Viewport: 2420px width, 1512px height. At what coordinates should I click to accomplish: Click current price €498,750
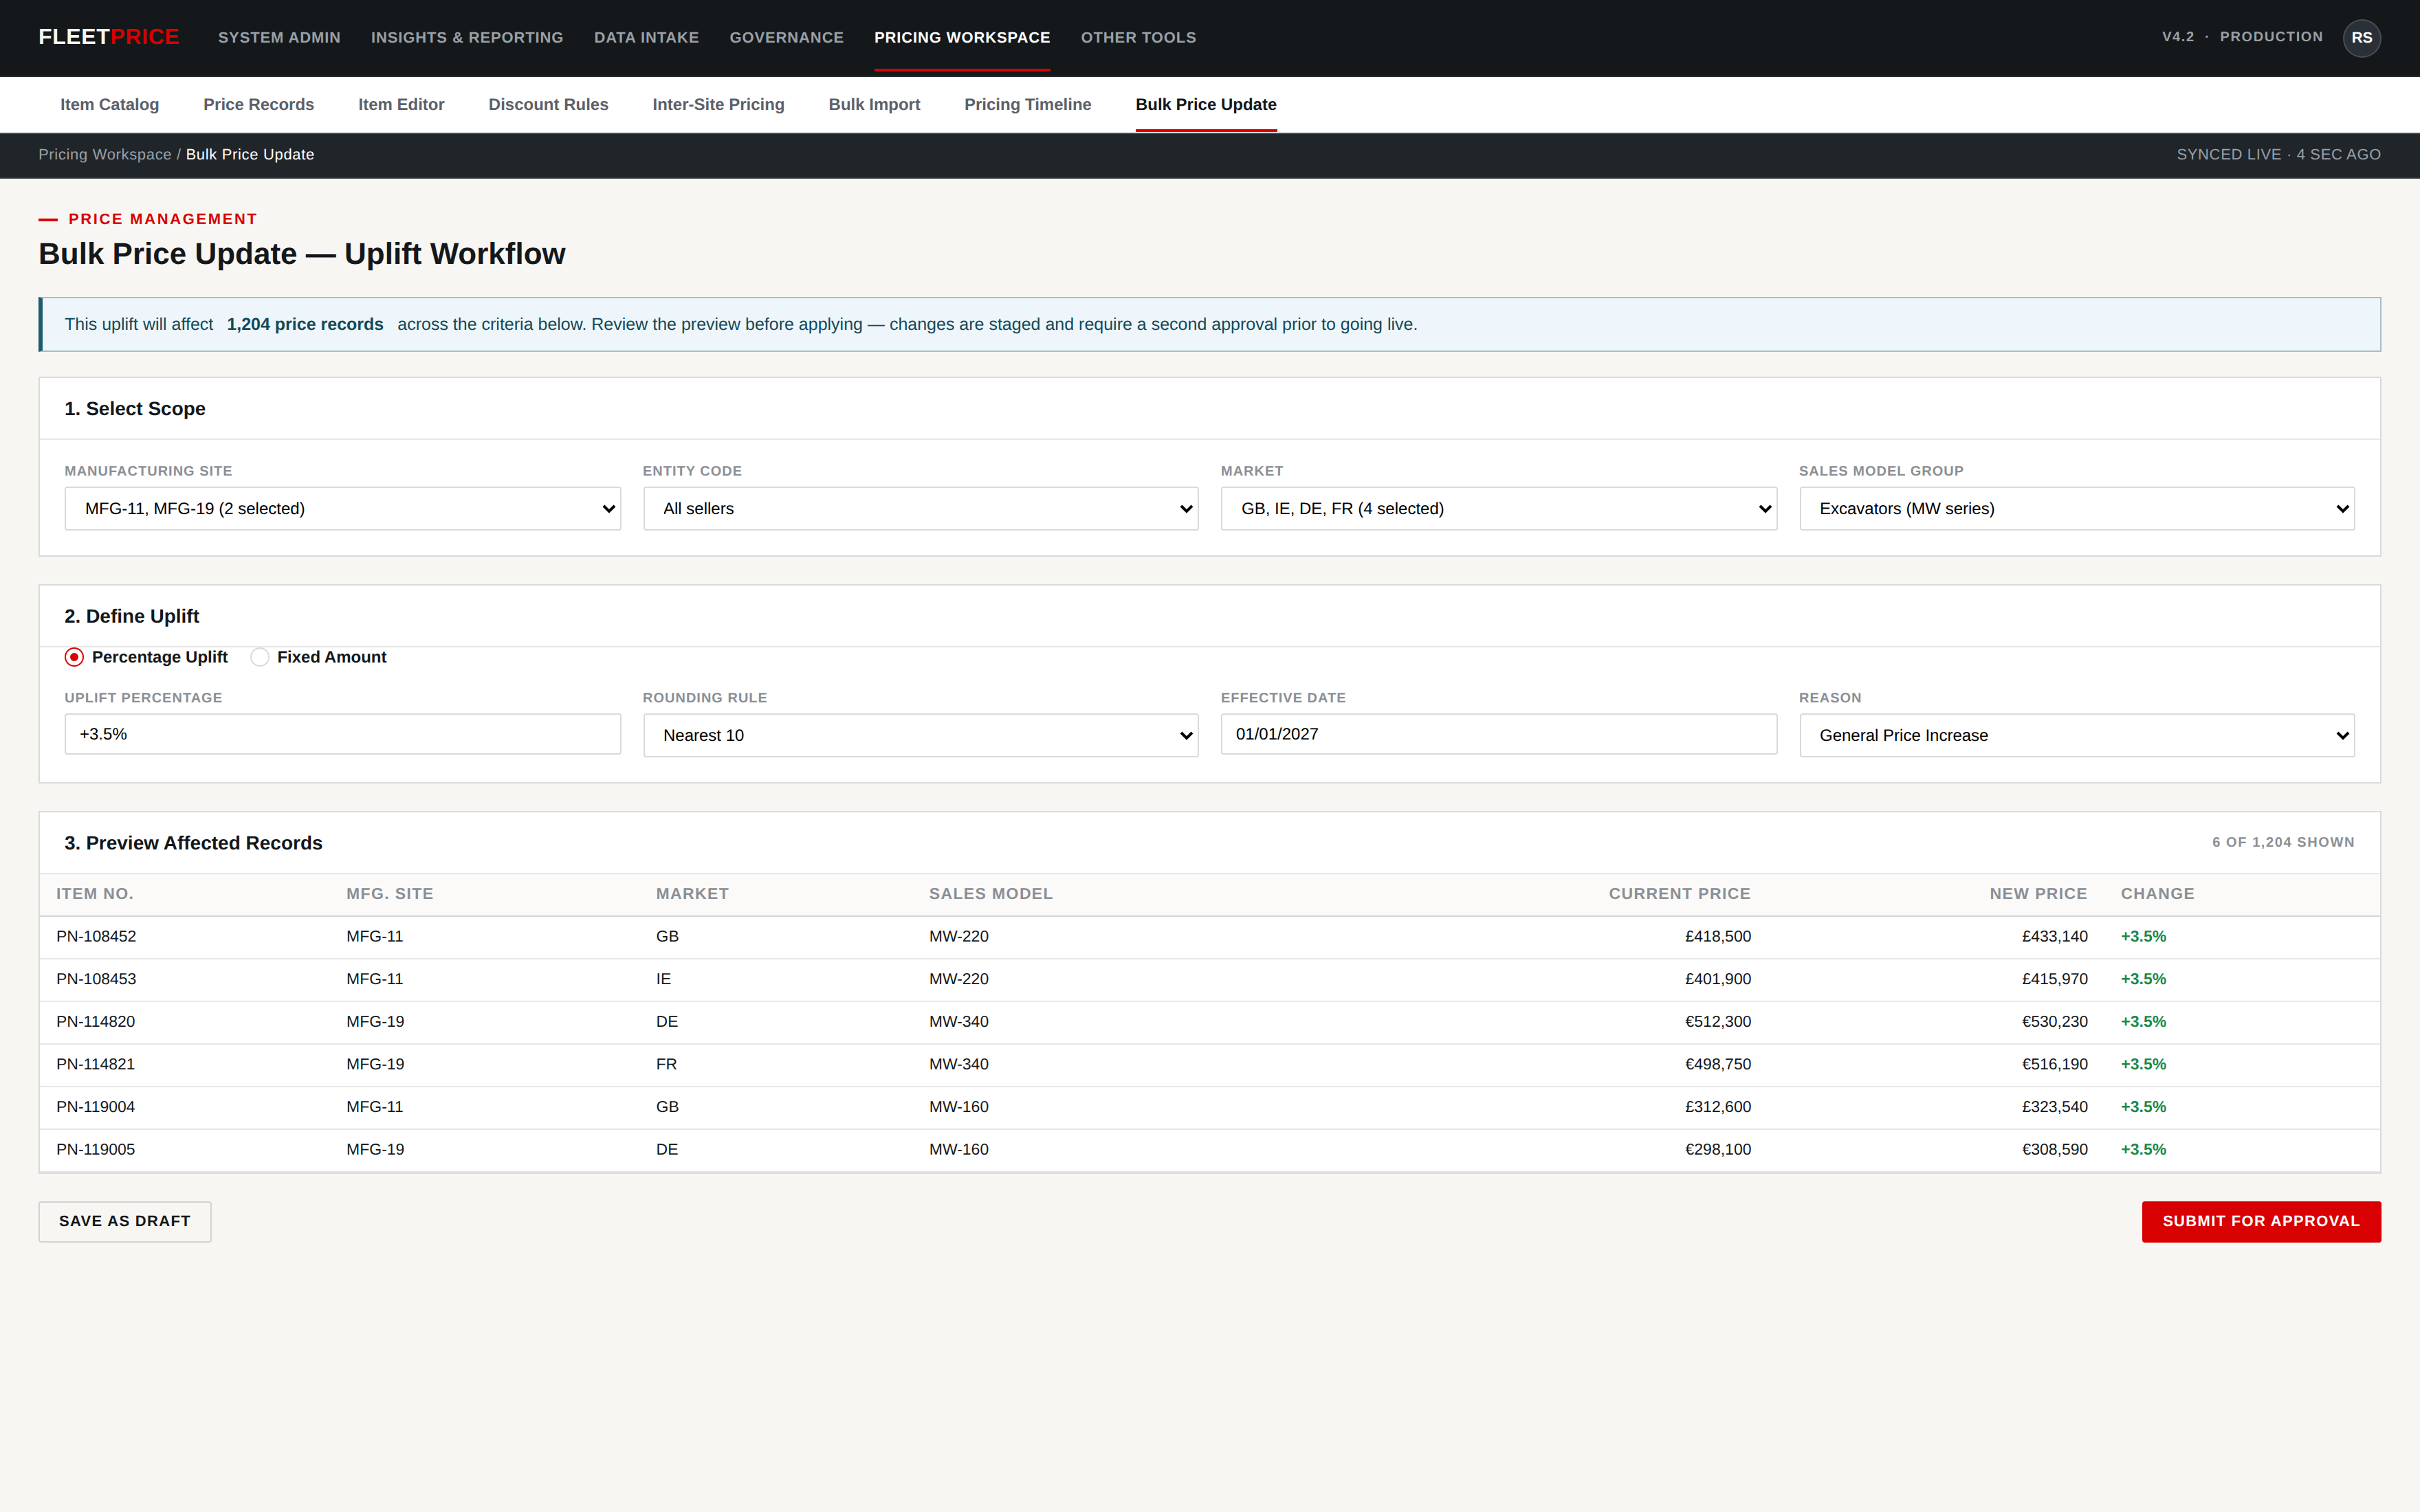(x=1718, y=1064)
